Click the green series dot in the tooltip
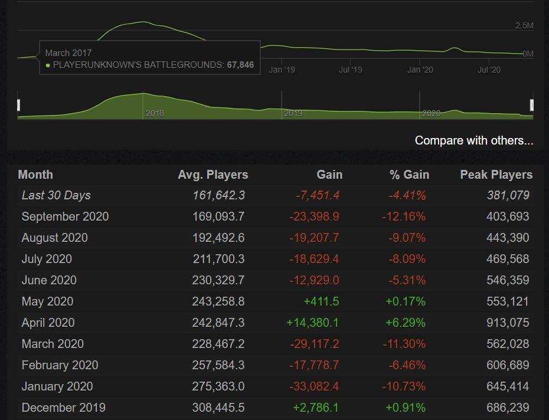Image resolution: width=549 pixels, height=420 pixels. (48, 65)
